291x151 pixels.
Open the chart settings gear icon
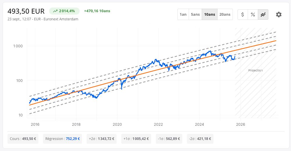278,15
